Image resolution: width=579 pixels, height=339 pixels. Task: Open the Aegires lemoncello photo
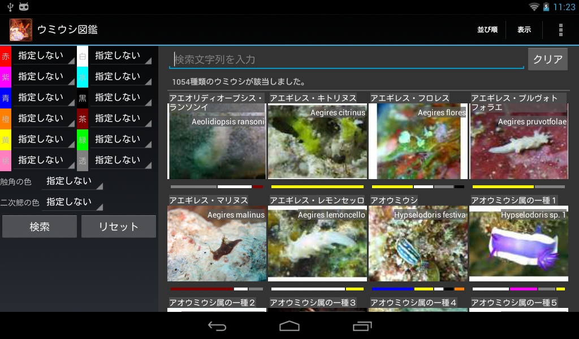coord(318,244)
